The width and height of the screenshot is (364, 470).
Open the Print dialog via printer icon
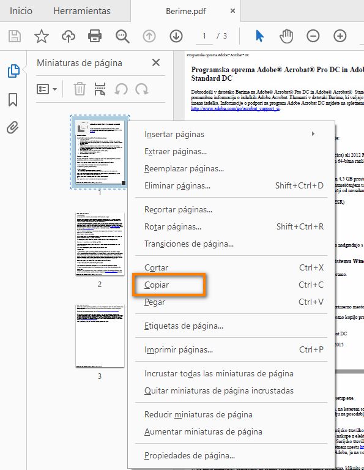[95, 36]
